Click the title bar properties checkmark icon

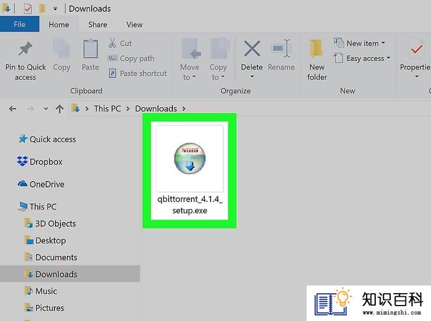click(x=27, y=9)
